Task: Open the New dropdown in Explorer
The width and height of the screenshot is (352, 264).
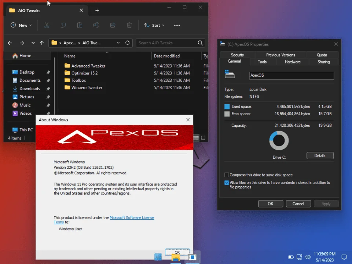Action: click(21, 25)
